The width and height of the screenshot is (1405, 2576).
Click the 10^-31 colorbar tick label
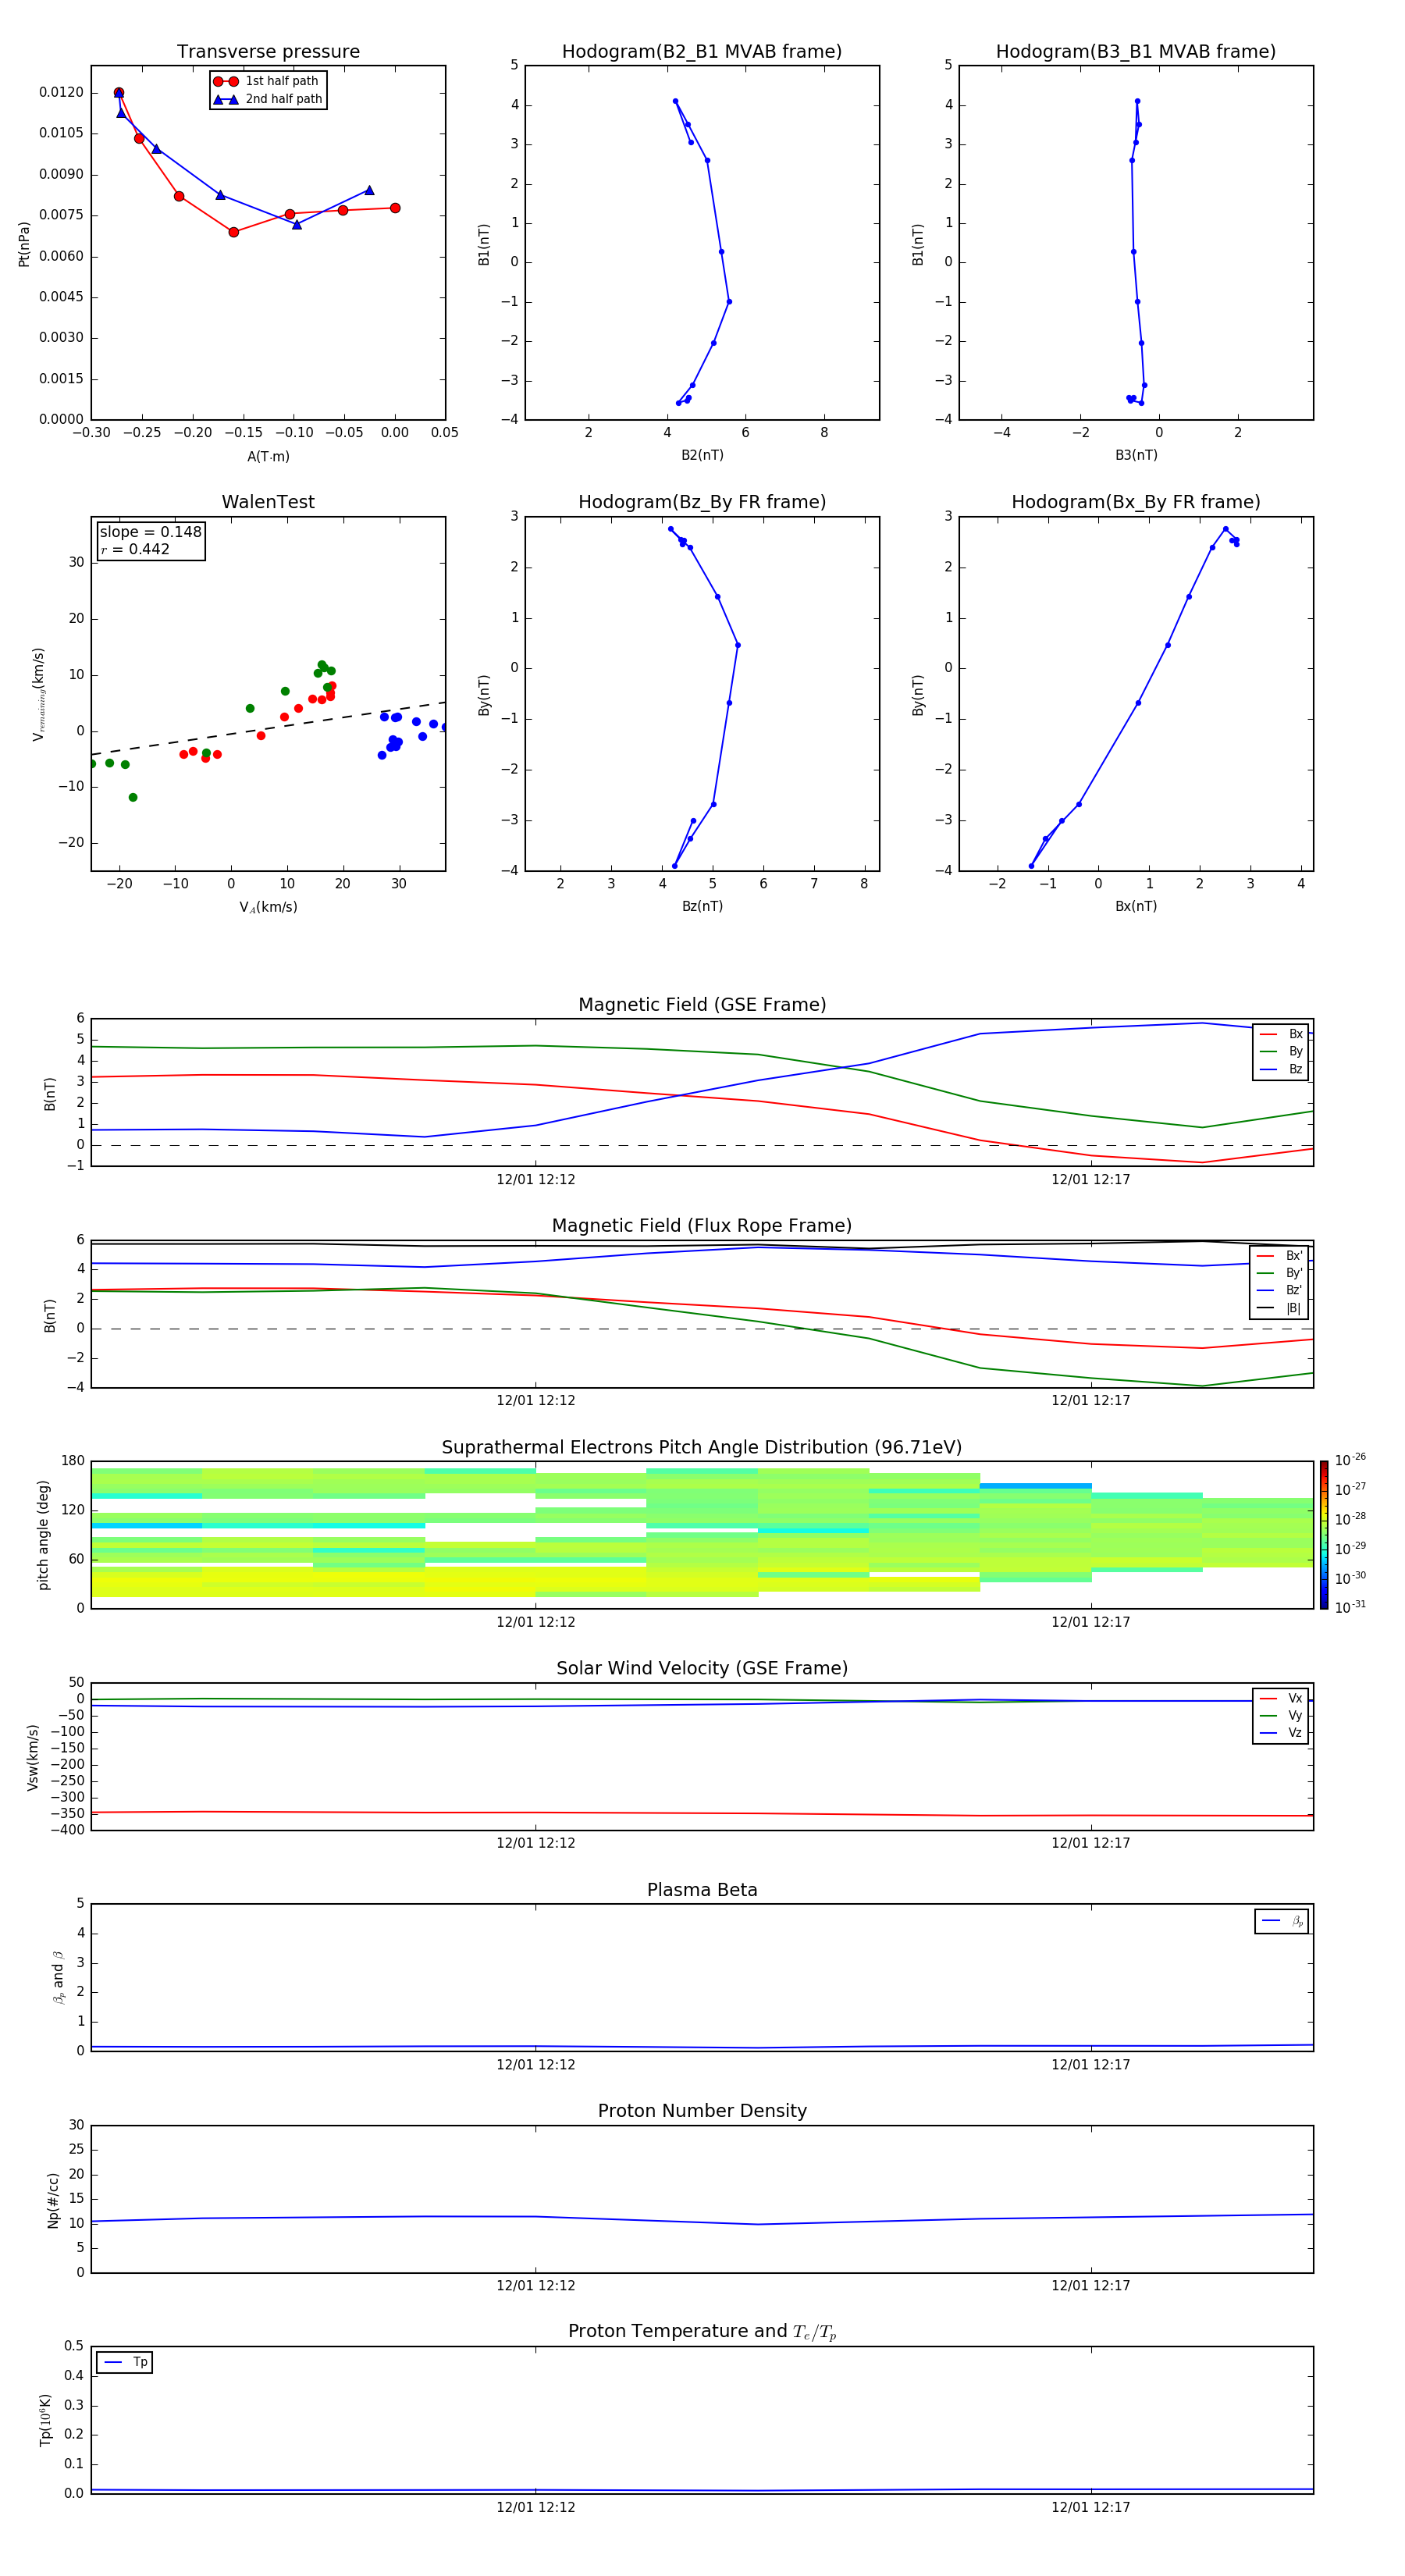(x=1350, y=1607)
